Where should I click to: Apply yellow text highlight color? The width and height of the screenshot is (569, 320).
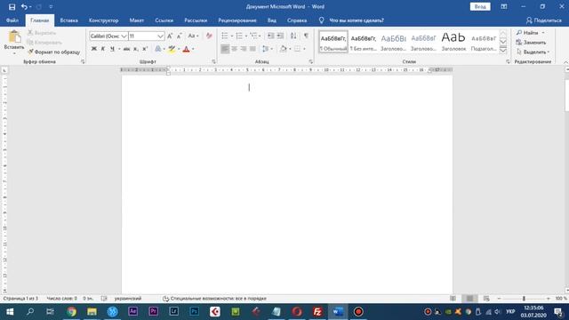pos(172,49)
